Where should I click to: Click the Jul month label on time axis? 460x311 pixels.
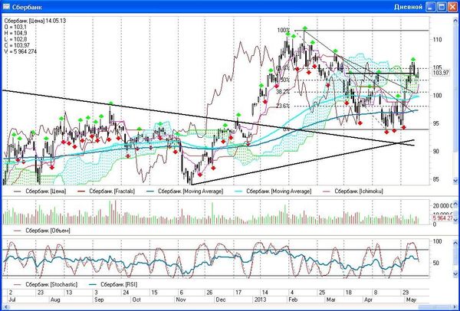[12, 300]
